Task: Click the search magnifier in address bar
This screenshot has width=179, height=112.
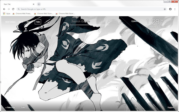Action: (x=19, y=9)
